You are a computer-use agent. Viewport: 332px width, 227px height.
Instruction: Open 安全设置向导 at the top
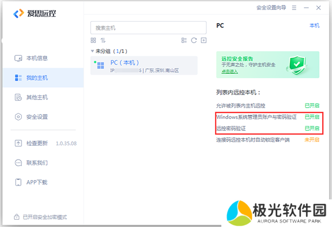(271, 8)
